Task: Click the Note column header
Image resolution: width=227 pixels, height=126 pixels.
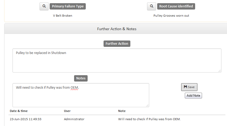Action: click(122, 111)
